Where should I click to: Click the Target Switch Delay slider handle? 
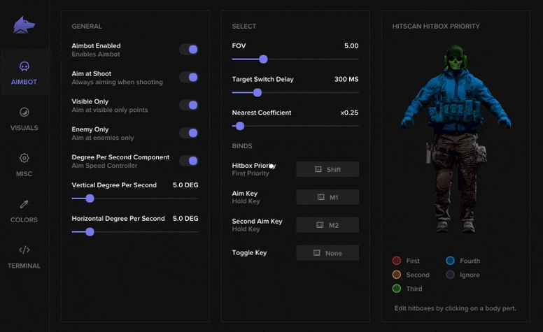point(258,92)
